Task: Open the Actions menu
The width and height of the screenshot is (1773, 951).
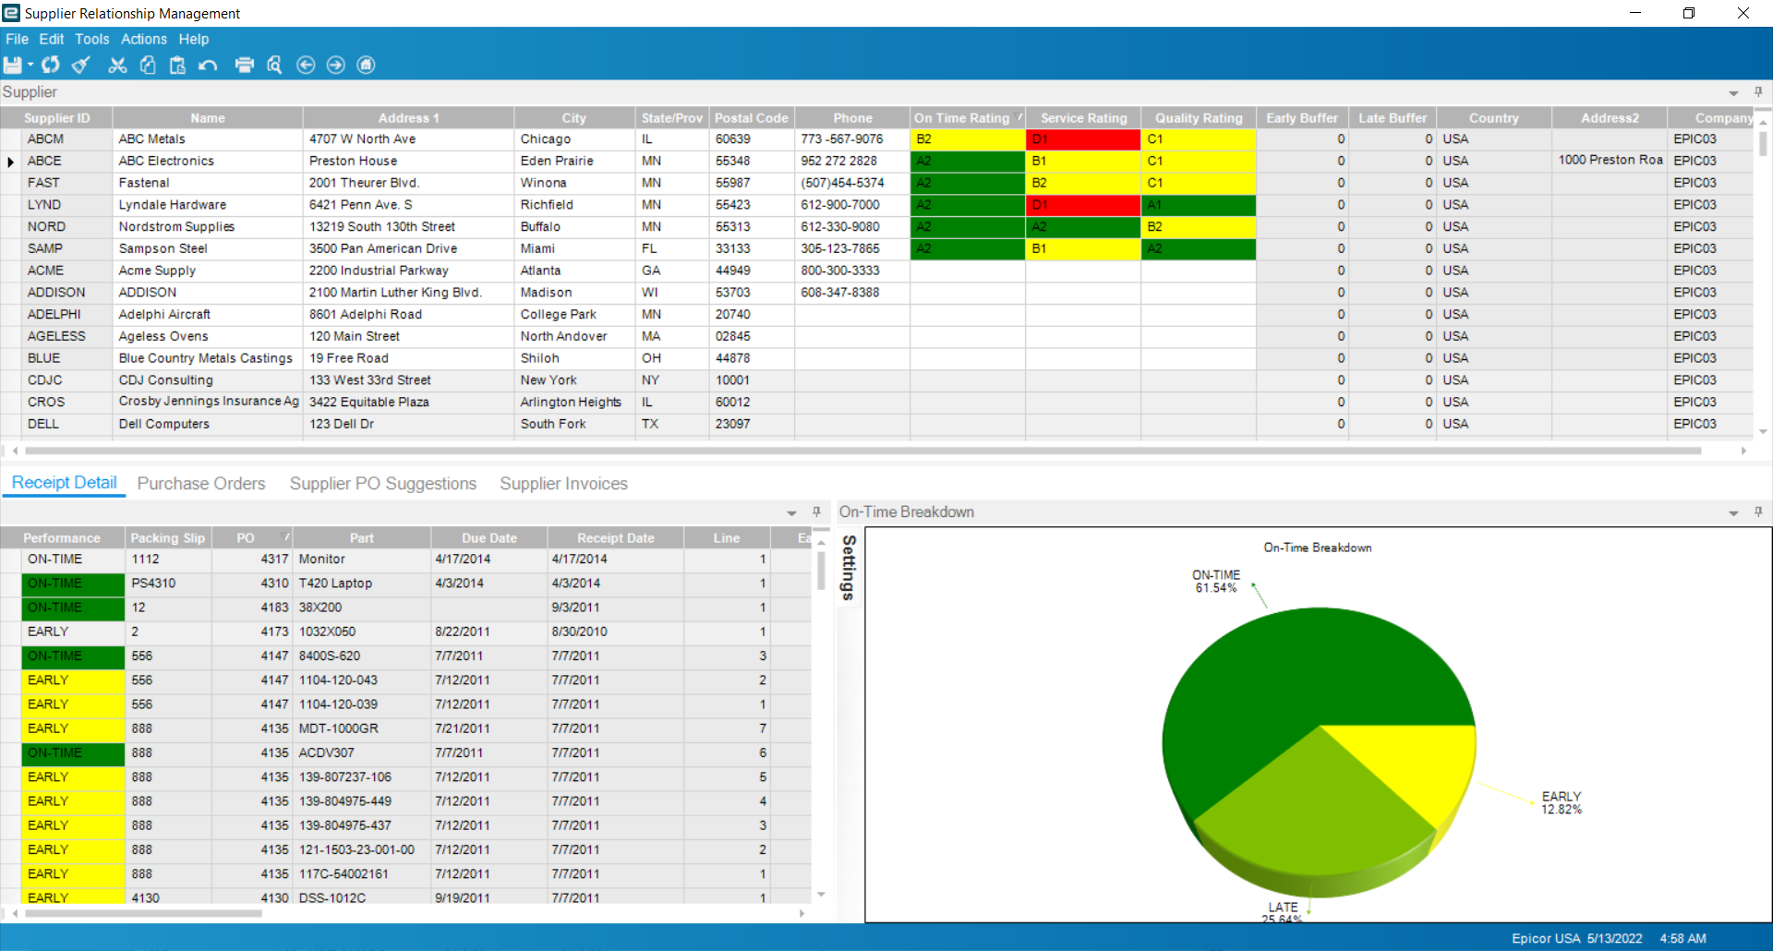Action: tap(144, 39)
